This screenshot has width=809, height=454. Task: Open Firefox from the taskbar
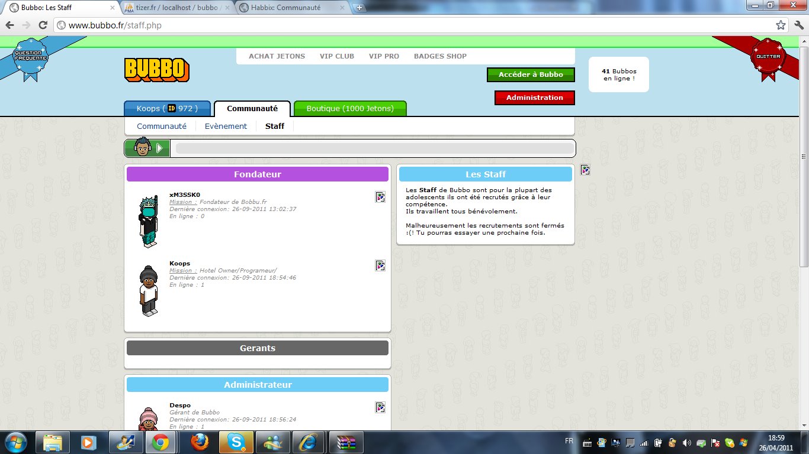pyautogui.click(x=200, y=442)
